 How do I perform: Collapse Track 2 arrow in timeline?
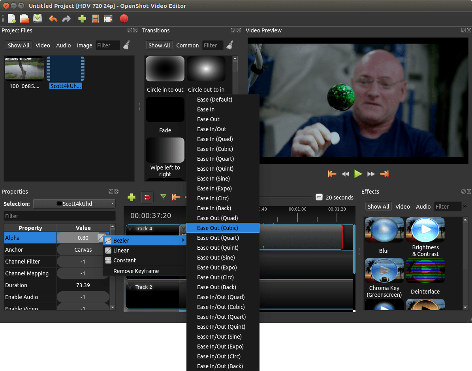pyautogui.click(x=130, y=287)
